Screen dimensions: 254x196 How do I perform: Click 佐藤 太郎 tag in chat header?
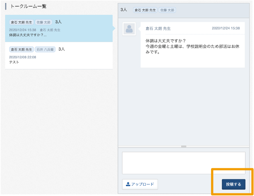point(167,10)
